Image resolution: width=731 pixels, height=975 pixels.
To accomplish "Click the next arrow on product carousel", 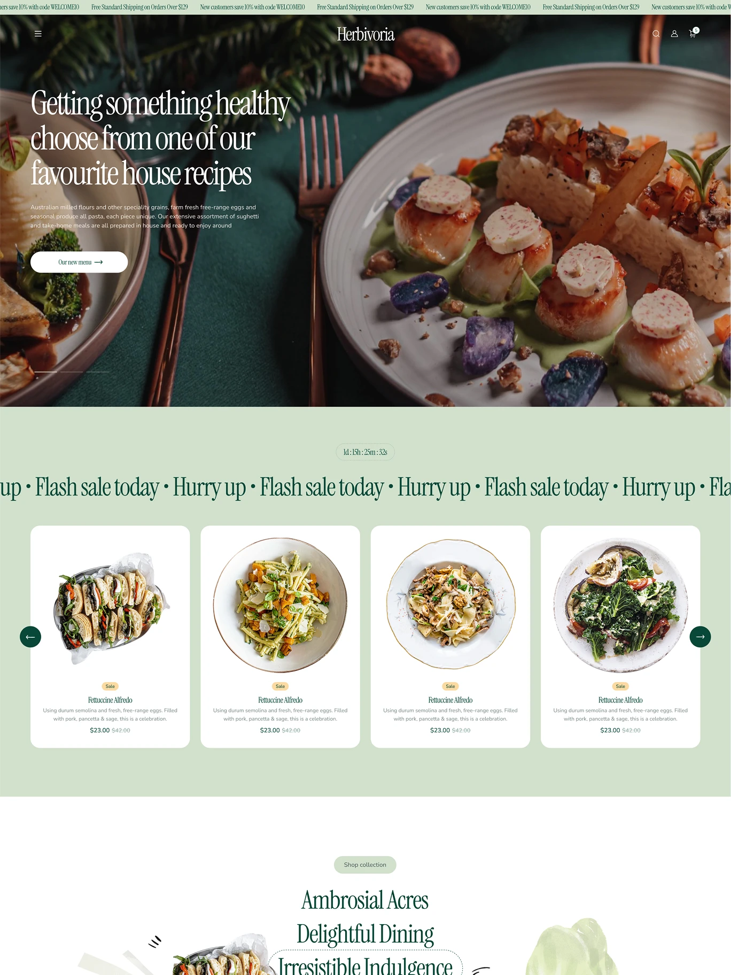I will point(700,637).
